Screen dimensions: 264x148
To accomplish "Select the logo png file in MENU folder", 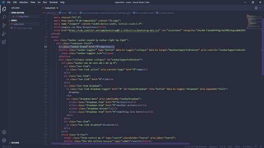I will click(23, 28).
